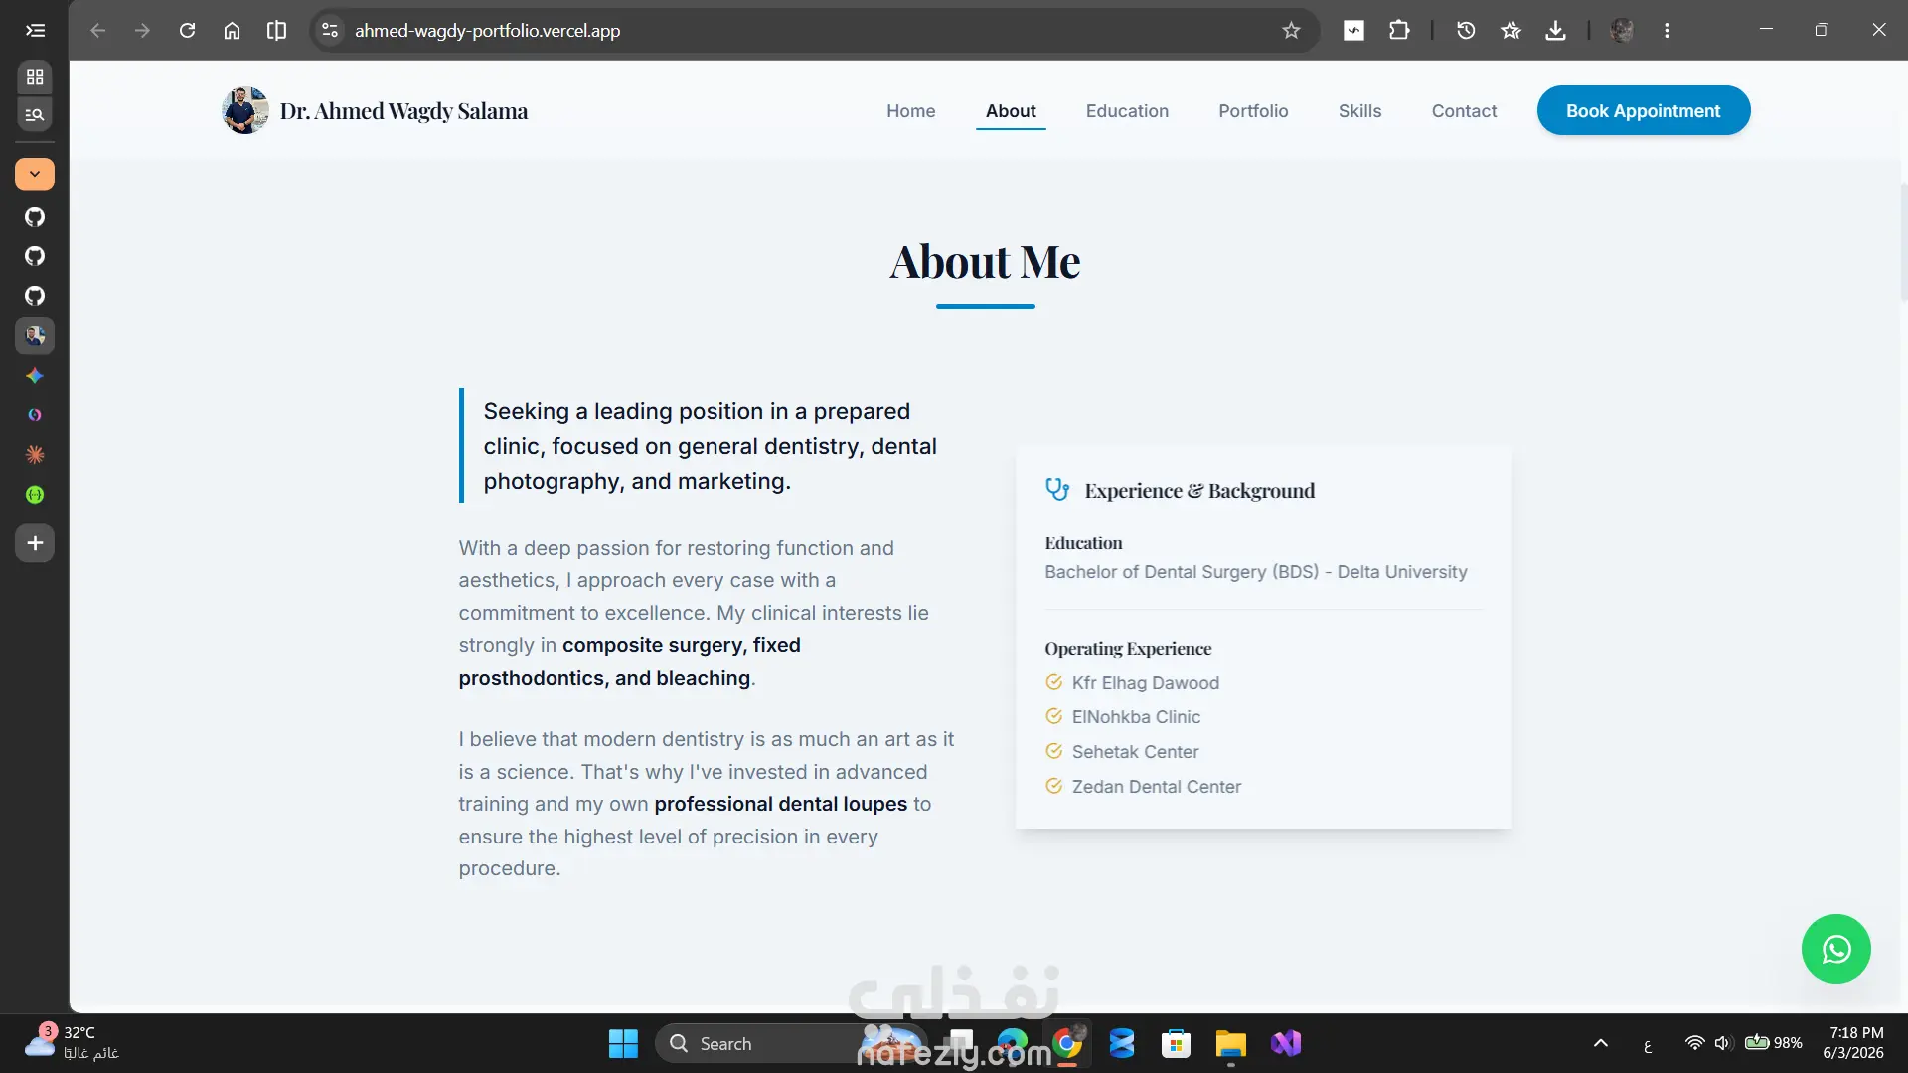Navigate to the Home section
1908x1073 pixels.
911,111
